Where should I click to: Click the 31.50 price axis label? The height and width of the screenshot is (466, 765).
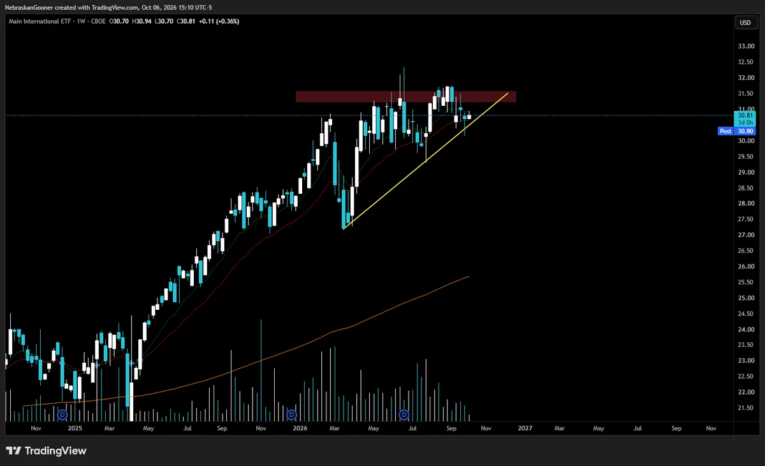click(x=745, y=94)
